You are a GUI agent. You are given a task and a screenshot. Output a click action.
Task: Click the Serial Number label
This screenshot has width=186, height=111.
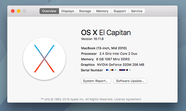[x=92, y=70]
